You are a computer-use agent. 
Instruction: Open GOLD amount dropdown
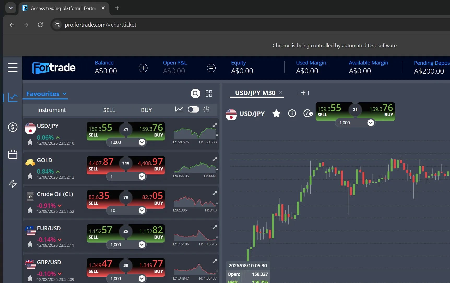click(142, 176)
